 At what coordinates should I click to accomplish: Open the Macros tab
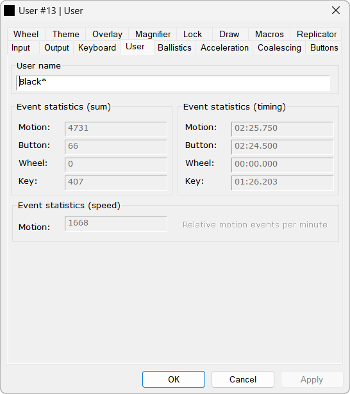269,34
